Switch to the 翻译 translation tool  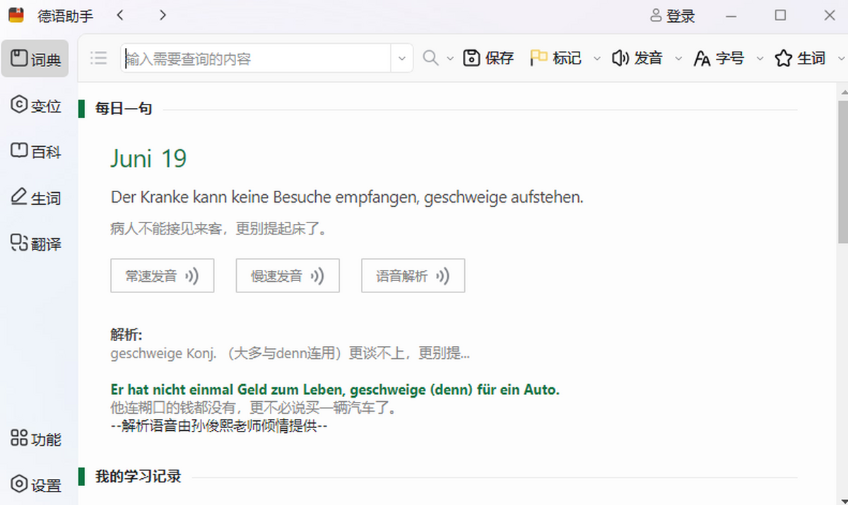(x=36, y=243)
